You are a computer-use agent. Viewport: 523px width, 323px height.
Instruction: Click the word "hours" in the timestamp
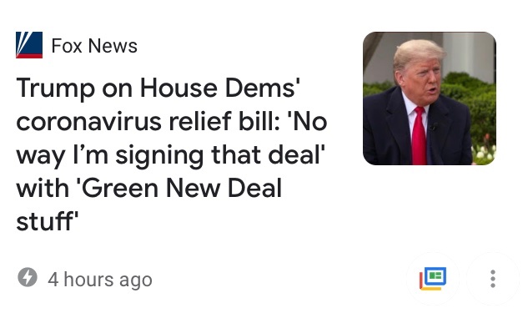[88, 280]
